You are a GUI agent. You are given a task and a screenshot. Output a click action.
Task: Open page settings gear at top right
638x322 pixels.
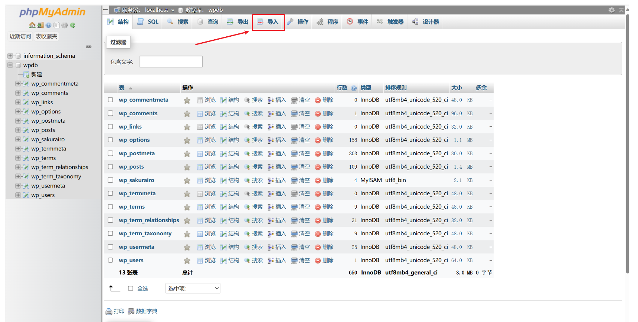[x=611, y=10]
